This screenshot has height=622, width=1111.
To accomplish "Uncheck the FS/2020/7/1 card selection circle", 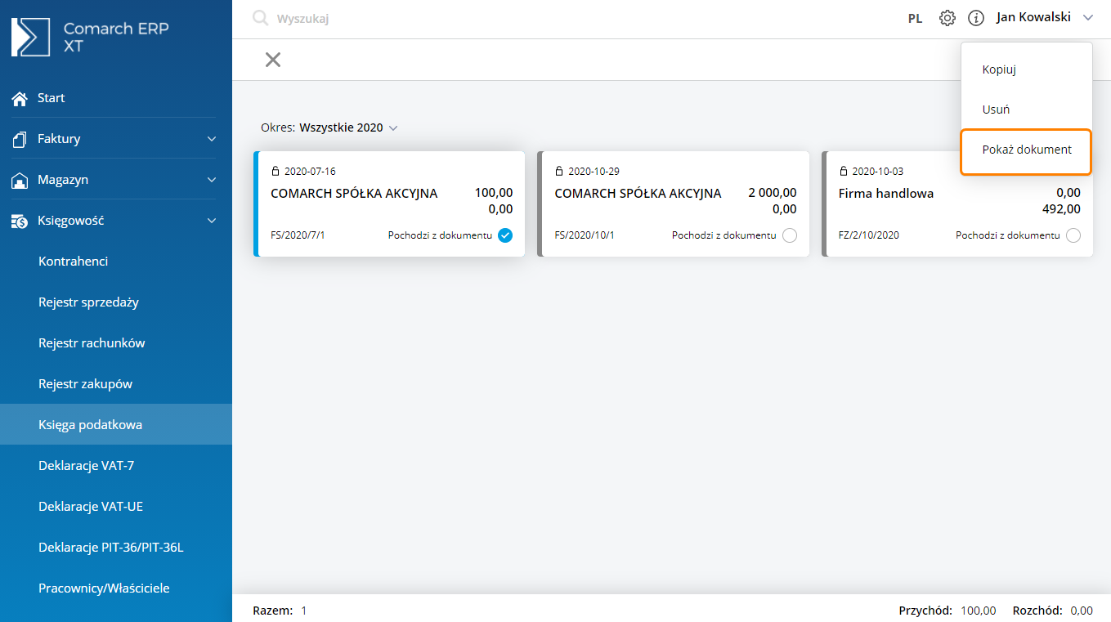I will pyautogui.click(x=505, y=235).
